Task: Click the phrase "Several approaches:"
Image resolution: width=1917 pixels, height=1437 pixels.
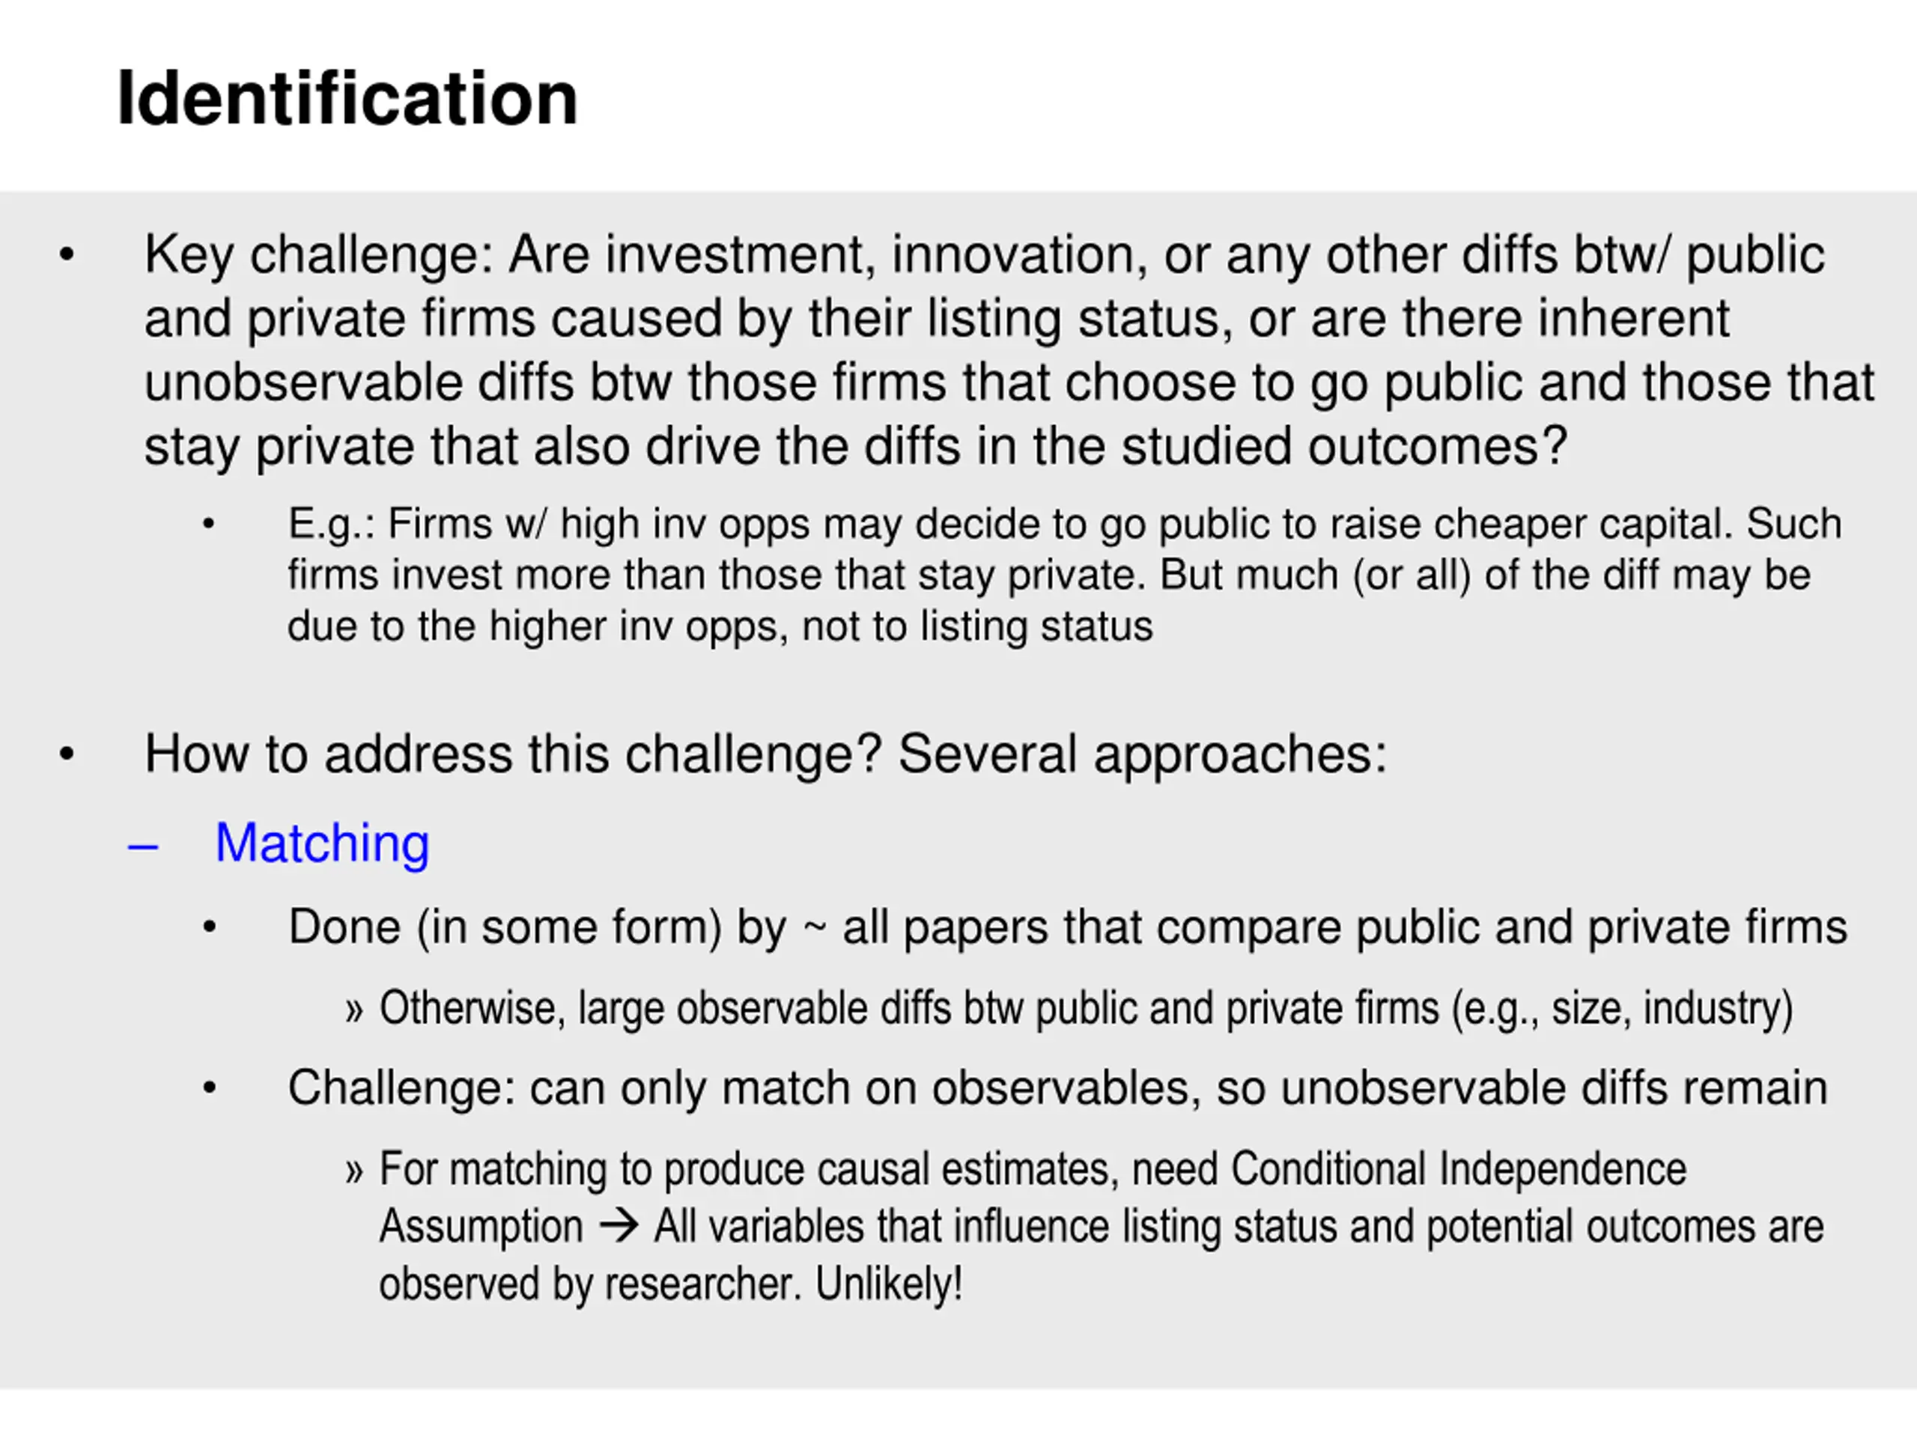Action: pyautogui.click(x=1142, y=754)
